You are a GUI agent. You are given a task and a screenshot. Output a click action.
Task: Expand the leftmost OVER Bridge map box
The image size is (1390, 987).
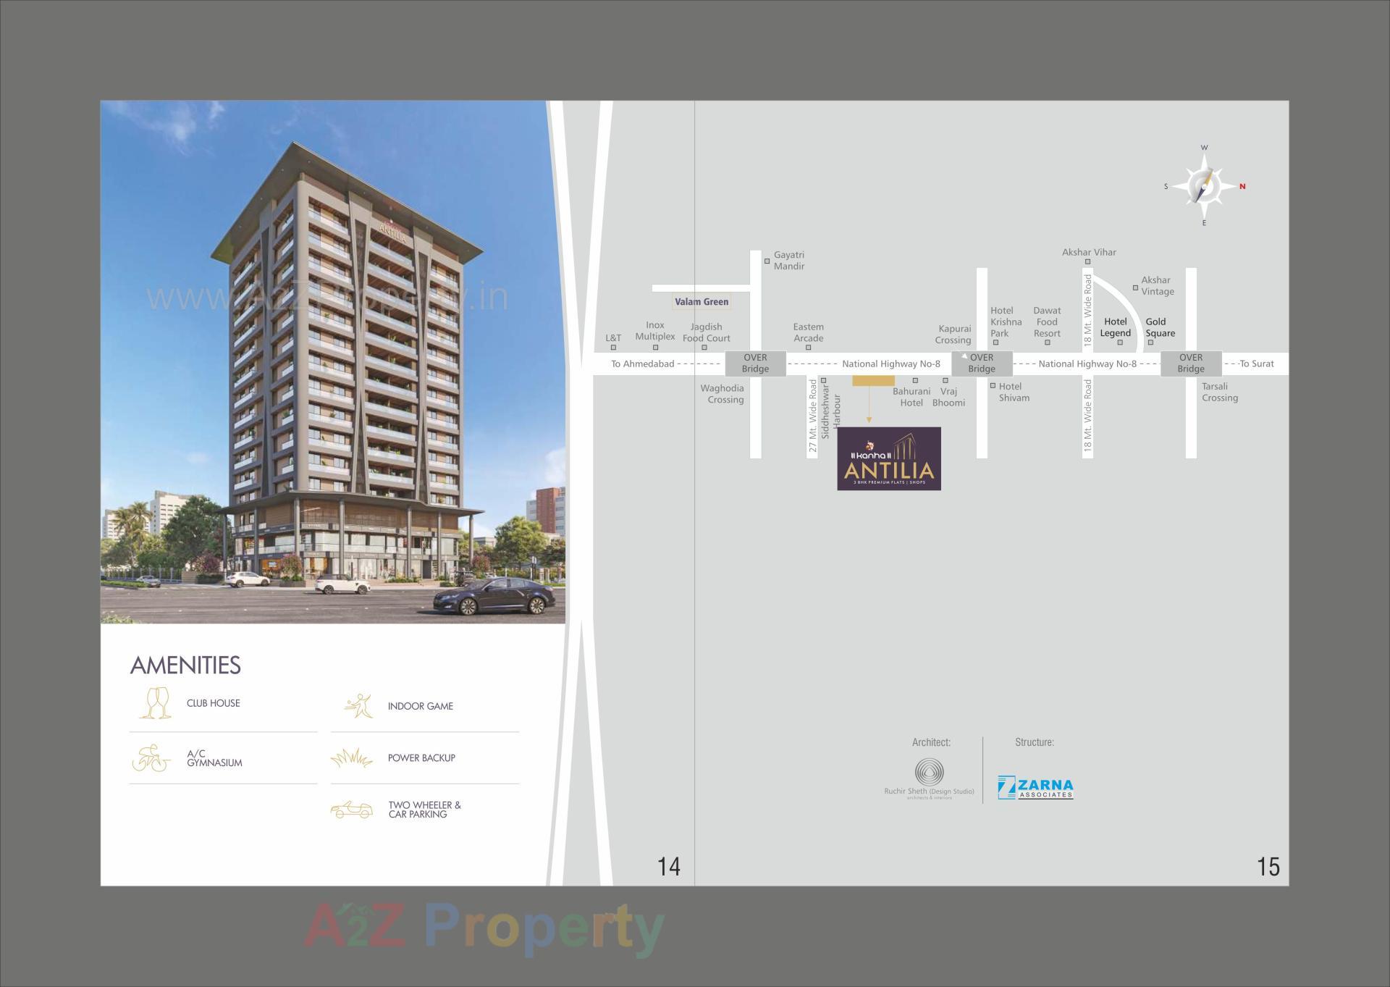(x=754, y=364)
